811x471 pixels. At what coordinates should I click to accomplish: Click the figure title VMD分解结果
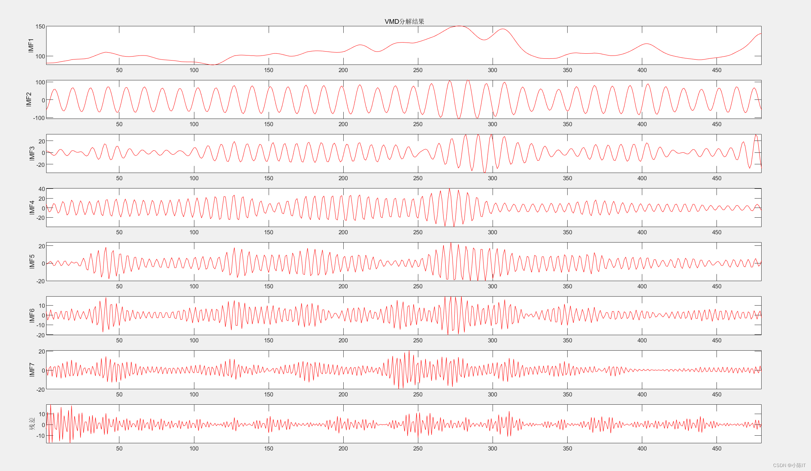pos(404,22)
